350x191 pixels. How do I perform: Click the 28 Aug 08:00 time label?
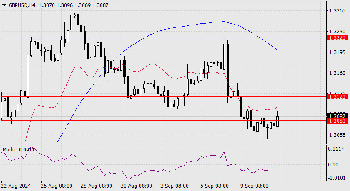(x=96, y=186)
